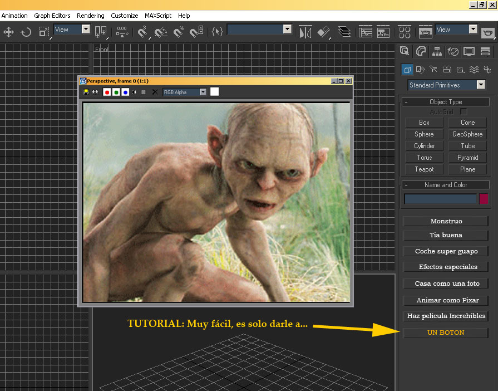
Task: Select the Move transform tool
Action: click(x=8, y=32)
